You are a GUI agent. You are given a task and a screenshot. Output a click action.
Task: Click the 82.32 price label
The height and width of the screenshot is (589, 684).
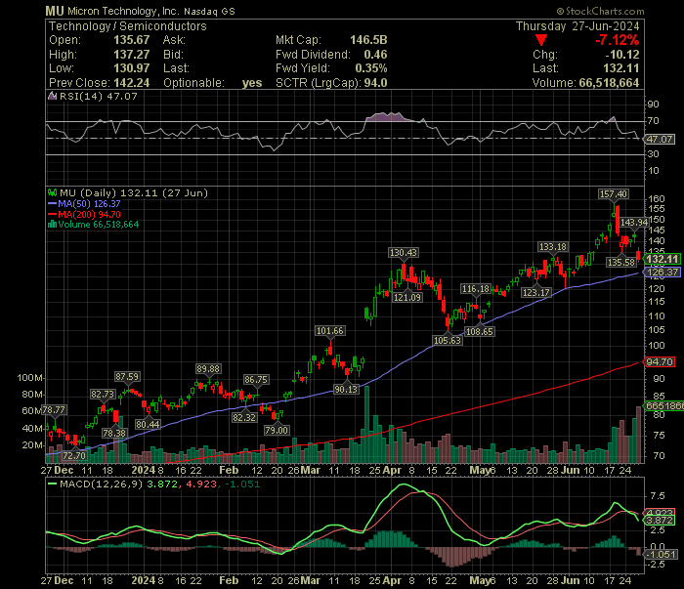[x=244, y=417]
